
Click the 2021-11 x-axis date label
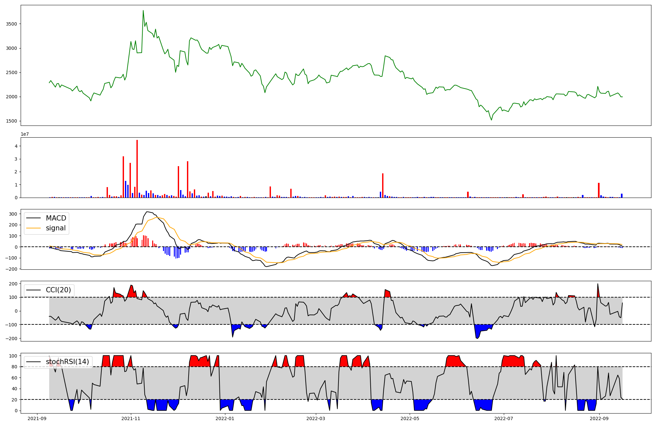tap(131, 418)
